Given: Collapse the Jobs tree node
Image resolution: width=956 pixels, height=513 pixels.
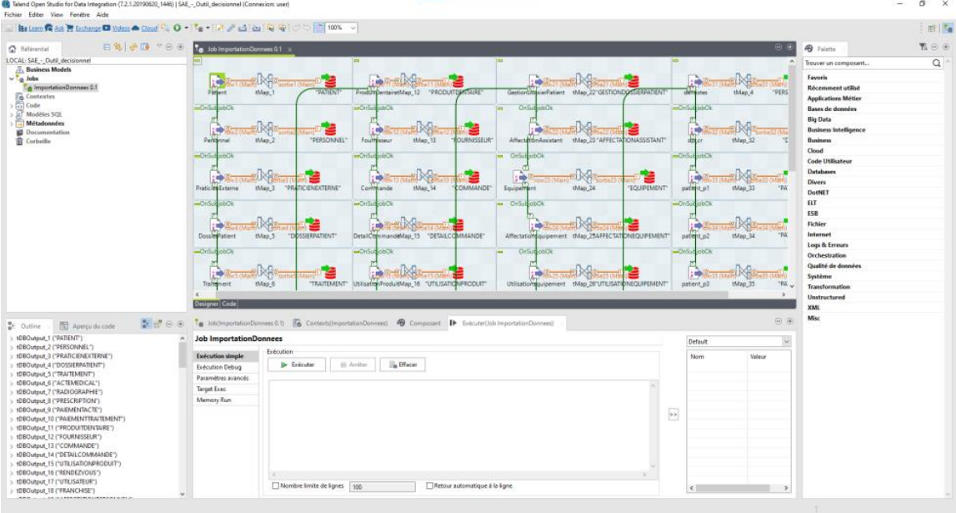Looking at the screenshot, I should pos(12,78).
